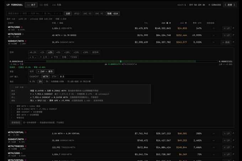Click upper bound 0.000032331 of range bar

226,61
